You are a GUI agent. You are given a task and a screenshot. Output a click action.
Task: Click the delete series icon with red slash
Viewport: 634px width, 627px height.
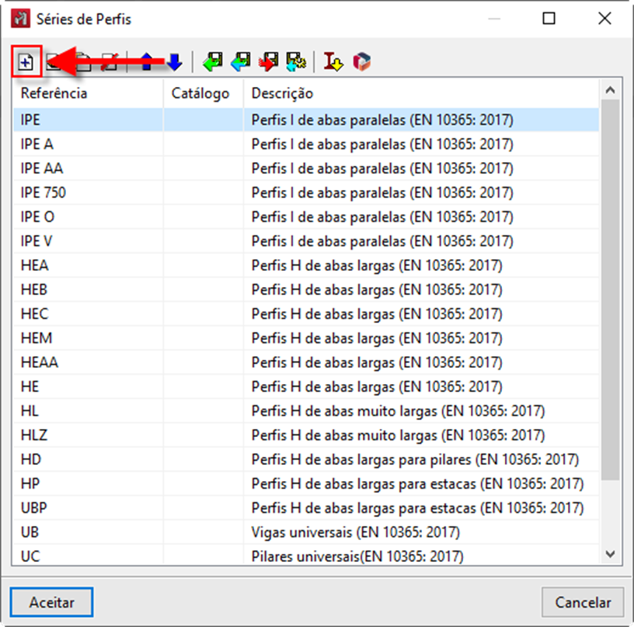110,62
